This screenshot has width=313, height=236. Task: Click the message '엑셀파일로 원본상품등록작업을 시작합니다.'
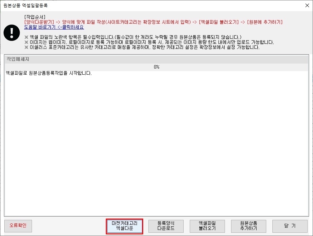point(49,73)
